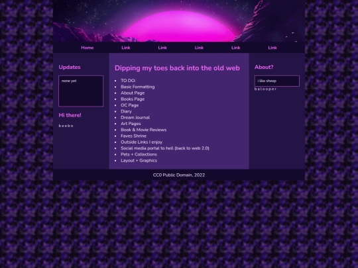The height and width of the screenshot is (268, 358).
Task: Click the 'none yet' updates box
Action: click(81, 91)
